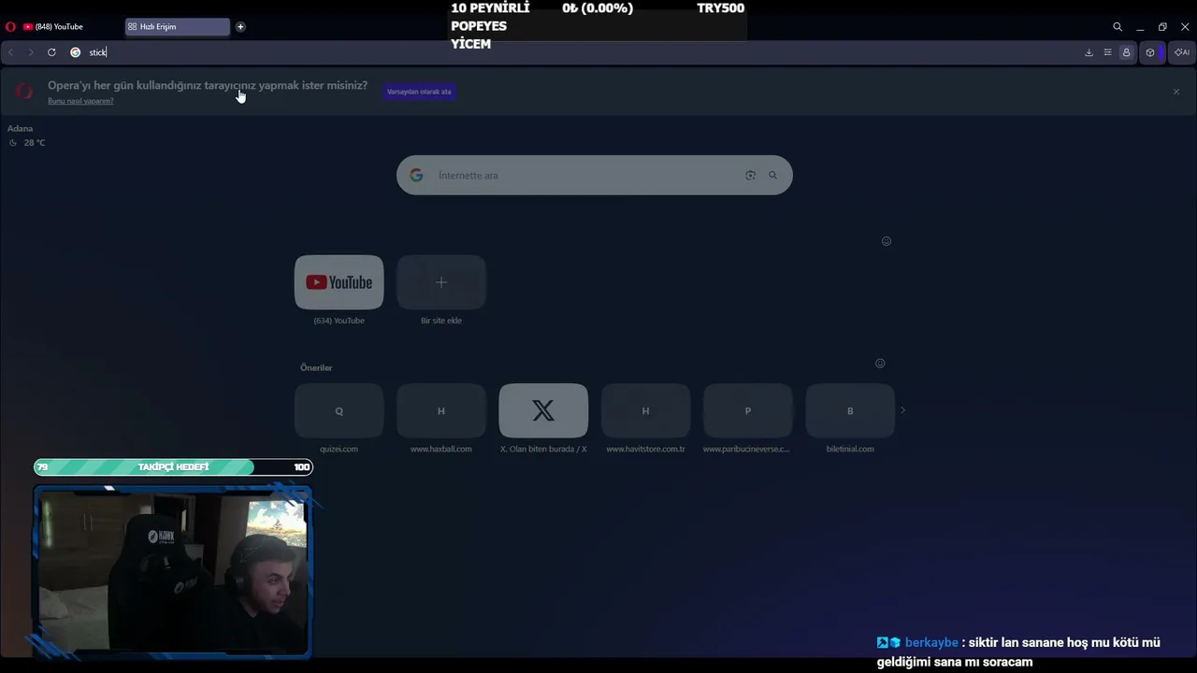Screen dimensions: 1197x673
Task: Reload the current page
Action: pyautogui.click(x=51, y=52)
